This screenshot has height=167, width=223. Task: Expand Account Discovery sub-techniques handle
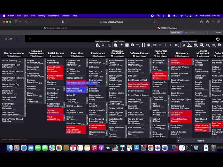click(x=193, y=62)
